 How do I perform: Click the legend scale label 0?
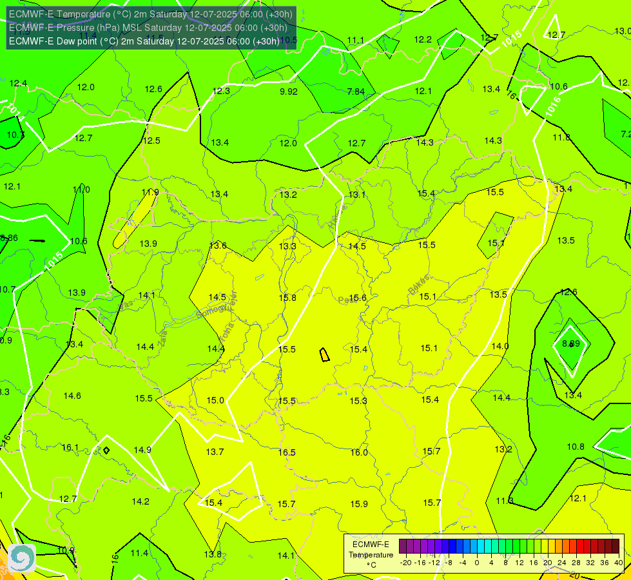(477, 563)
